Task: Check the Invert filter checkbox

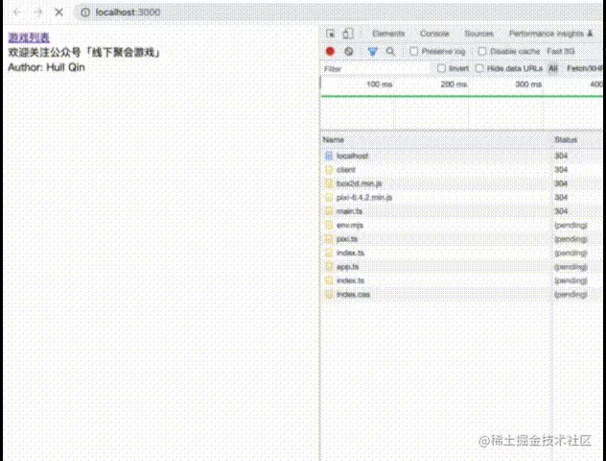Action: point(441,68)
